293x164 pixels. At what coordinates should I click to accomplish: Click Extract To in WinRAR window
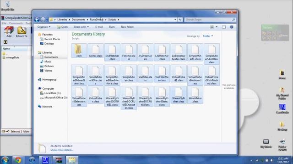coord(22,32)
